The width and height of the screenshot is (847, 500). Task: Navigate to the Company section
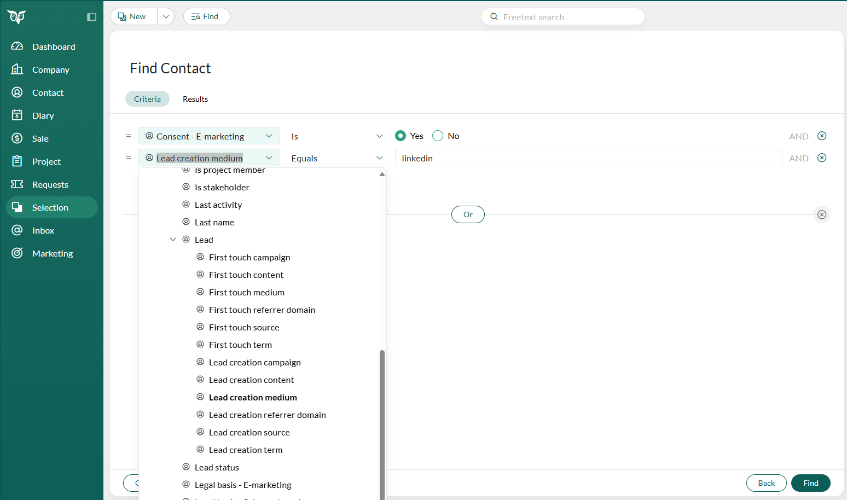click(50, 69)
